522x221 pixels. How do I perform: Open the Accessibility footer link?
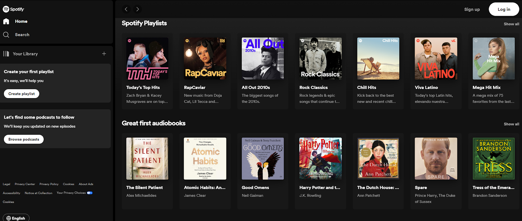coord(11,193)
